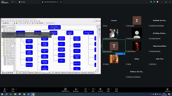
Task: Unmute microphone with the Audio button
Action: coord(5,90)
